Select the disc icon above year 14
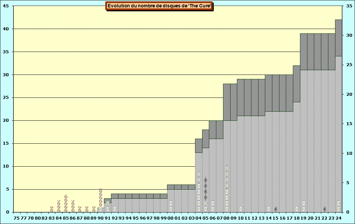The height and width of the screenshot is (224, 355). (x=269, y=209)
